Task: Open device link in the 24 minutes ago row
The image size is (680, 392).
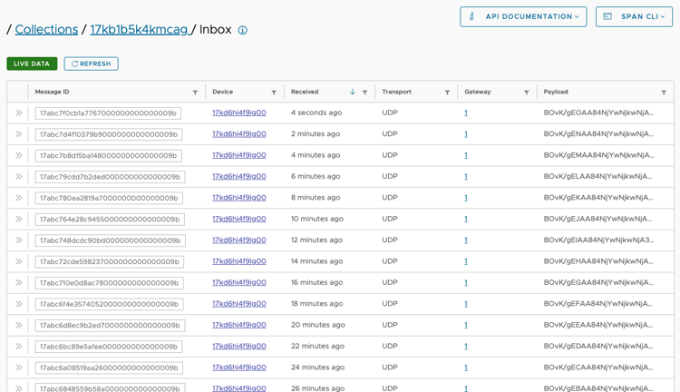Action: [239, 367]
